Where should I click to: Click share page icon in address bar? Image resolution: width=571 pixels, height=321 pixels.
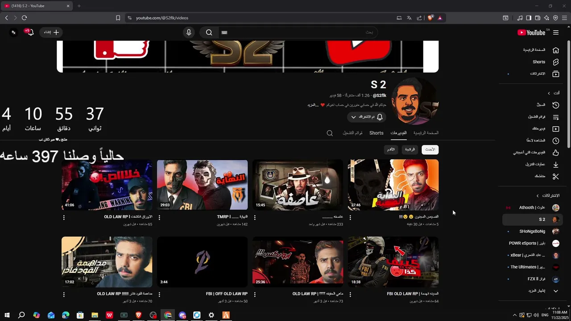419,18
